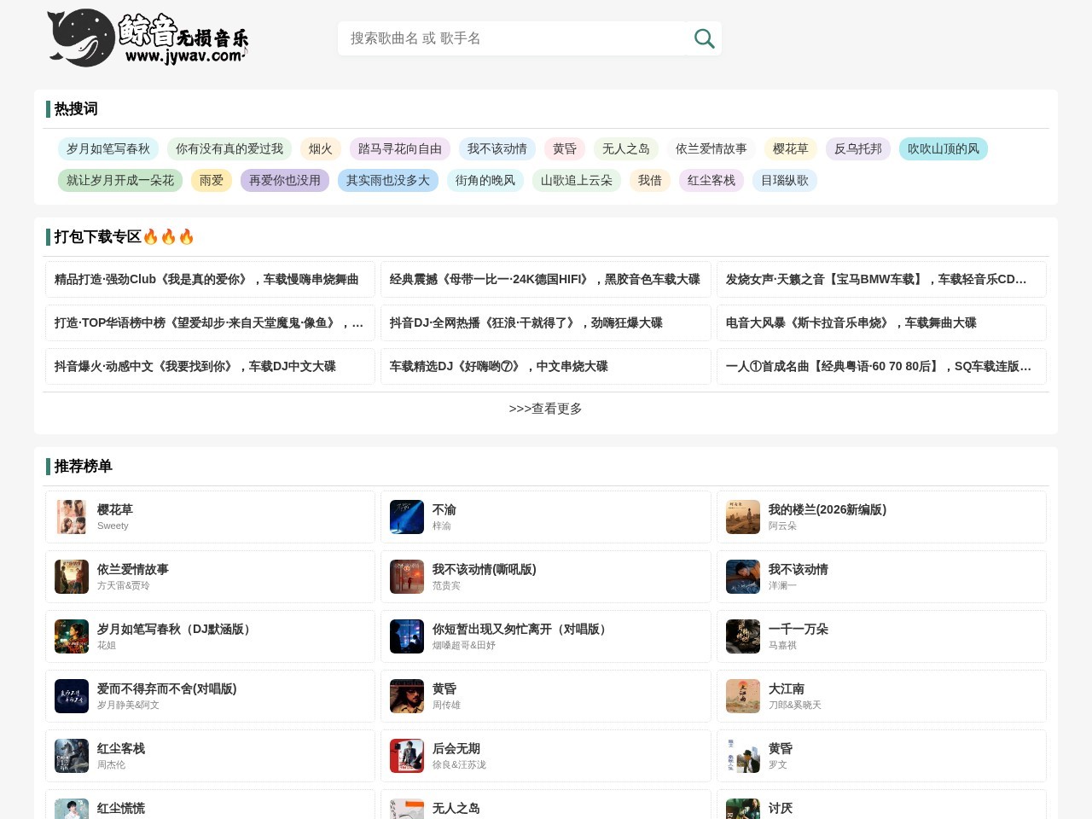
Task: Open the 强劲Club《我是真的爱你》 download pack
Action: click(x=210, y=279)
